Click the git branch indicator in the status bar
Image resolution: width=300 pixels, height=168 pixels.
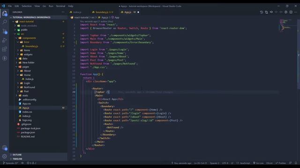(x=10, y=163)
